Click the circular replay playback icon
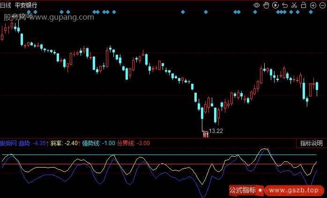Image resolution: width=327 pixels, height=198 pixels. [x=275, y=5]
